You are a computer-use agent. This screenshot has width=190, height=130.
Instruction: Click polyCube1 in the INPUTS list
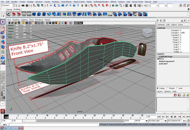point(163,64)
